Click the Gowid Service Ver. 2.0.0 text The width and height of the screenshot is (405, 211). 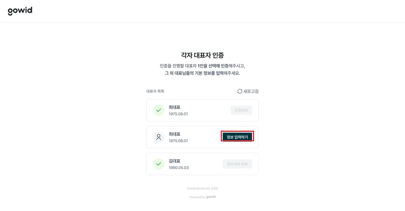pyautogui.click(x=202, y=188)
